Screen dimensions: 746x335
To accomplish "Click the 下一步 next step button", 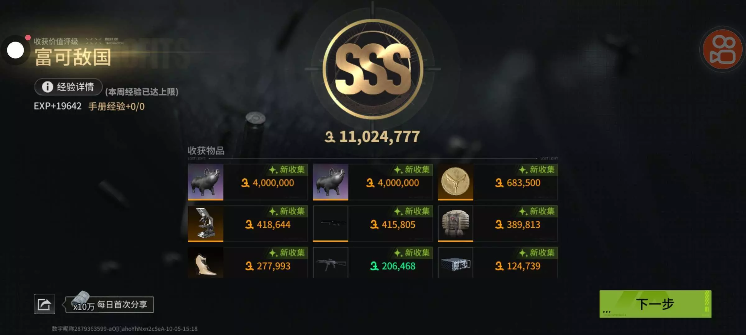I will [x=655, y=304].
